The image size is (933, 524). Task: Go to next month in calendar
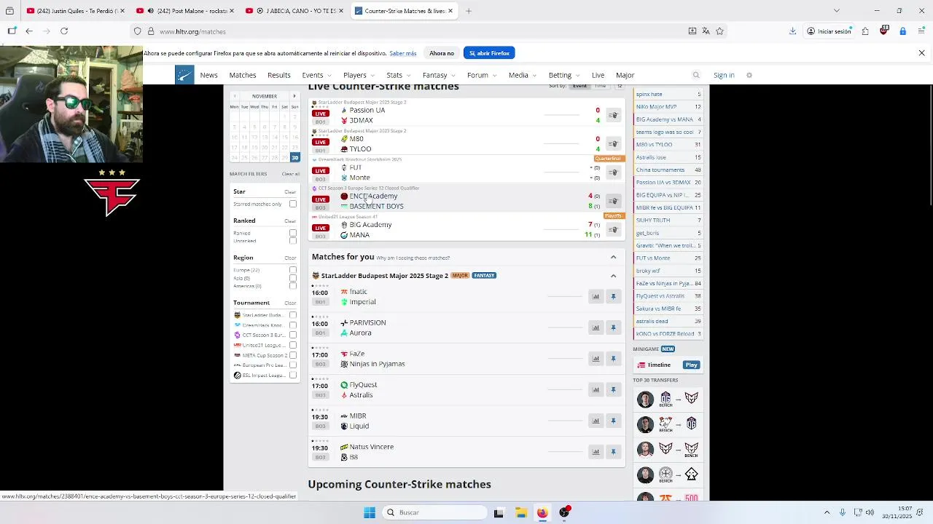[x=294, y=96]
